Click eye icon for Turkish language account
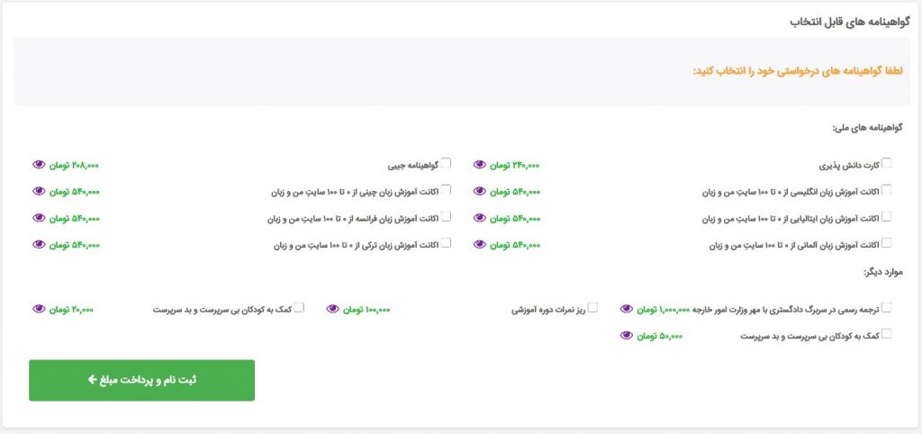The width and height of the screenshot is (922, 434). [38, 245]
